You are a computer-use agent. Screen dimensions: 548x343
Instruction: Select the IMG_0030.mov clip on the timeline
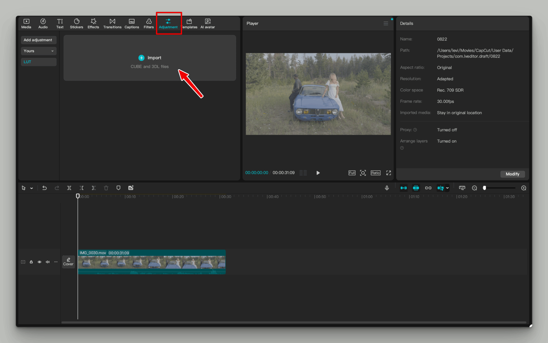pyautogui.click(x=151, y=262)
